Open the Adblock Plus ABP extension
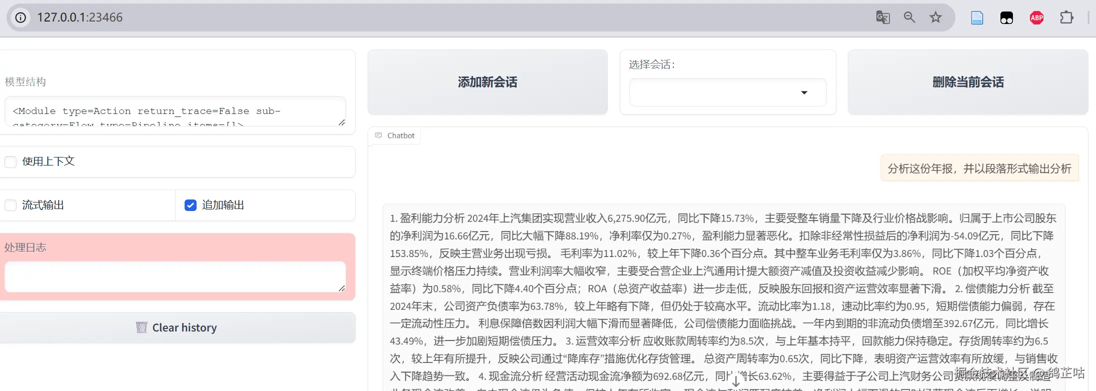 1037,18
